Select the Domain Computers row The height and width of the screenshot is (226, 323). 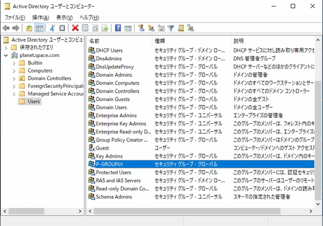point(201,83)
